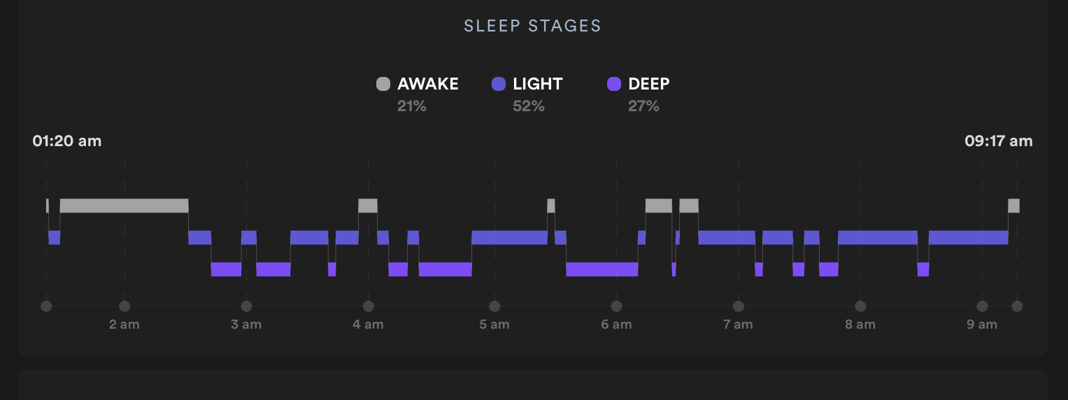Click the SLEEP STAGES heading
The image size is (1068, 400).
point(533,26)
